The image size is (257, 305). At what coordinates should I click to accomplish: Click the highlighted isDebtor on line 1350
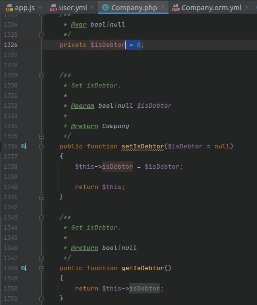tap(145, 288)
